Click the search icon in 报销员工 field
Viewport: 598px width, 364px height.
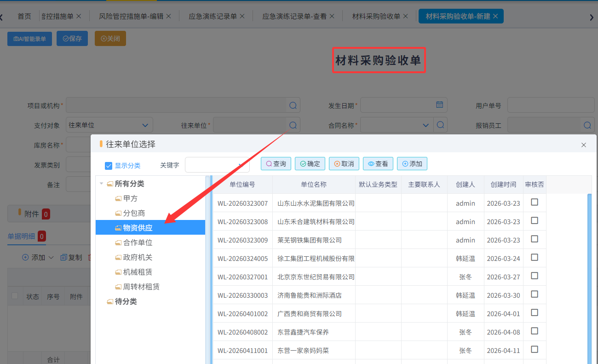tap(587, 125)
